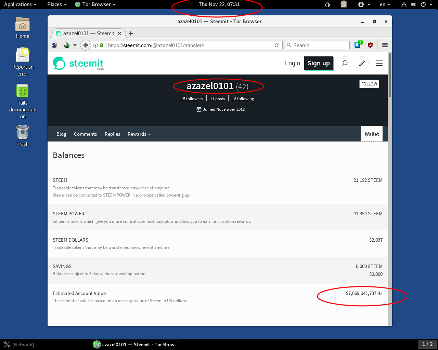Screen dimensions: 438x350
Task: Open the en keyboard layout dropdown
Action: 385,4
